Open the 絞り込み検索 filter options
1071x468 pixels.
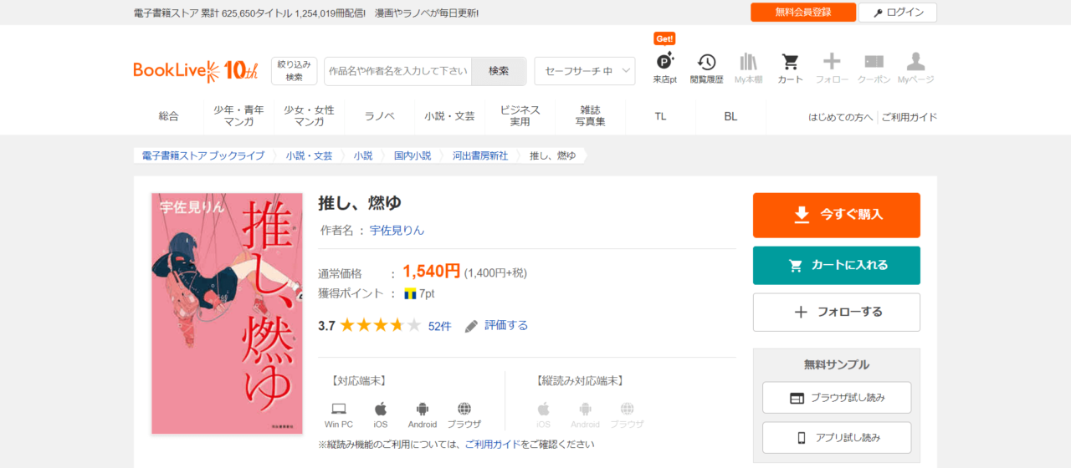(294, 71)
